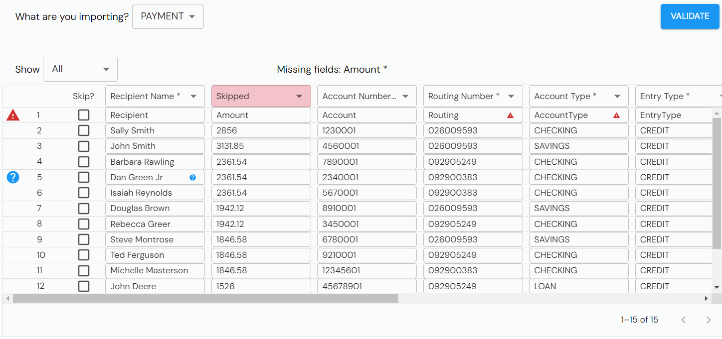The width and height of the screenshot is (722, 339).
Task: Click the small help icon in Dan Green Jr cell
Action: [193, 177]
